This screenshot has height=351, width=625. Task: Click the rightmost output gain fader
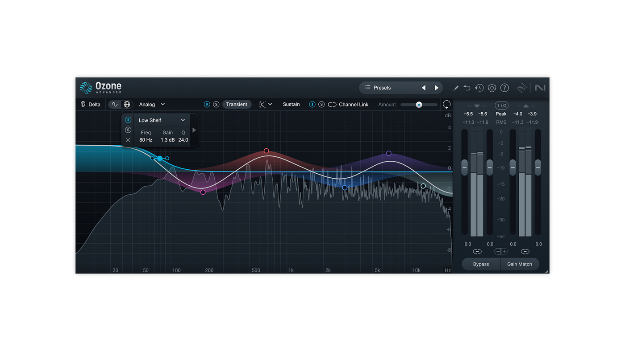click(538, 167)
